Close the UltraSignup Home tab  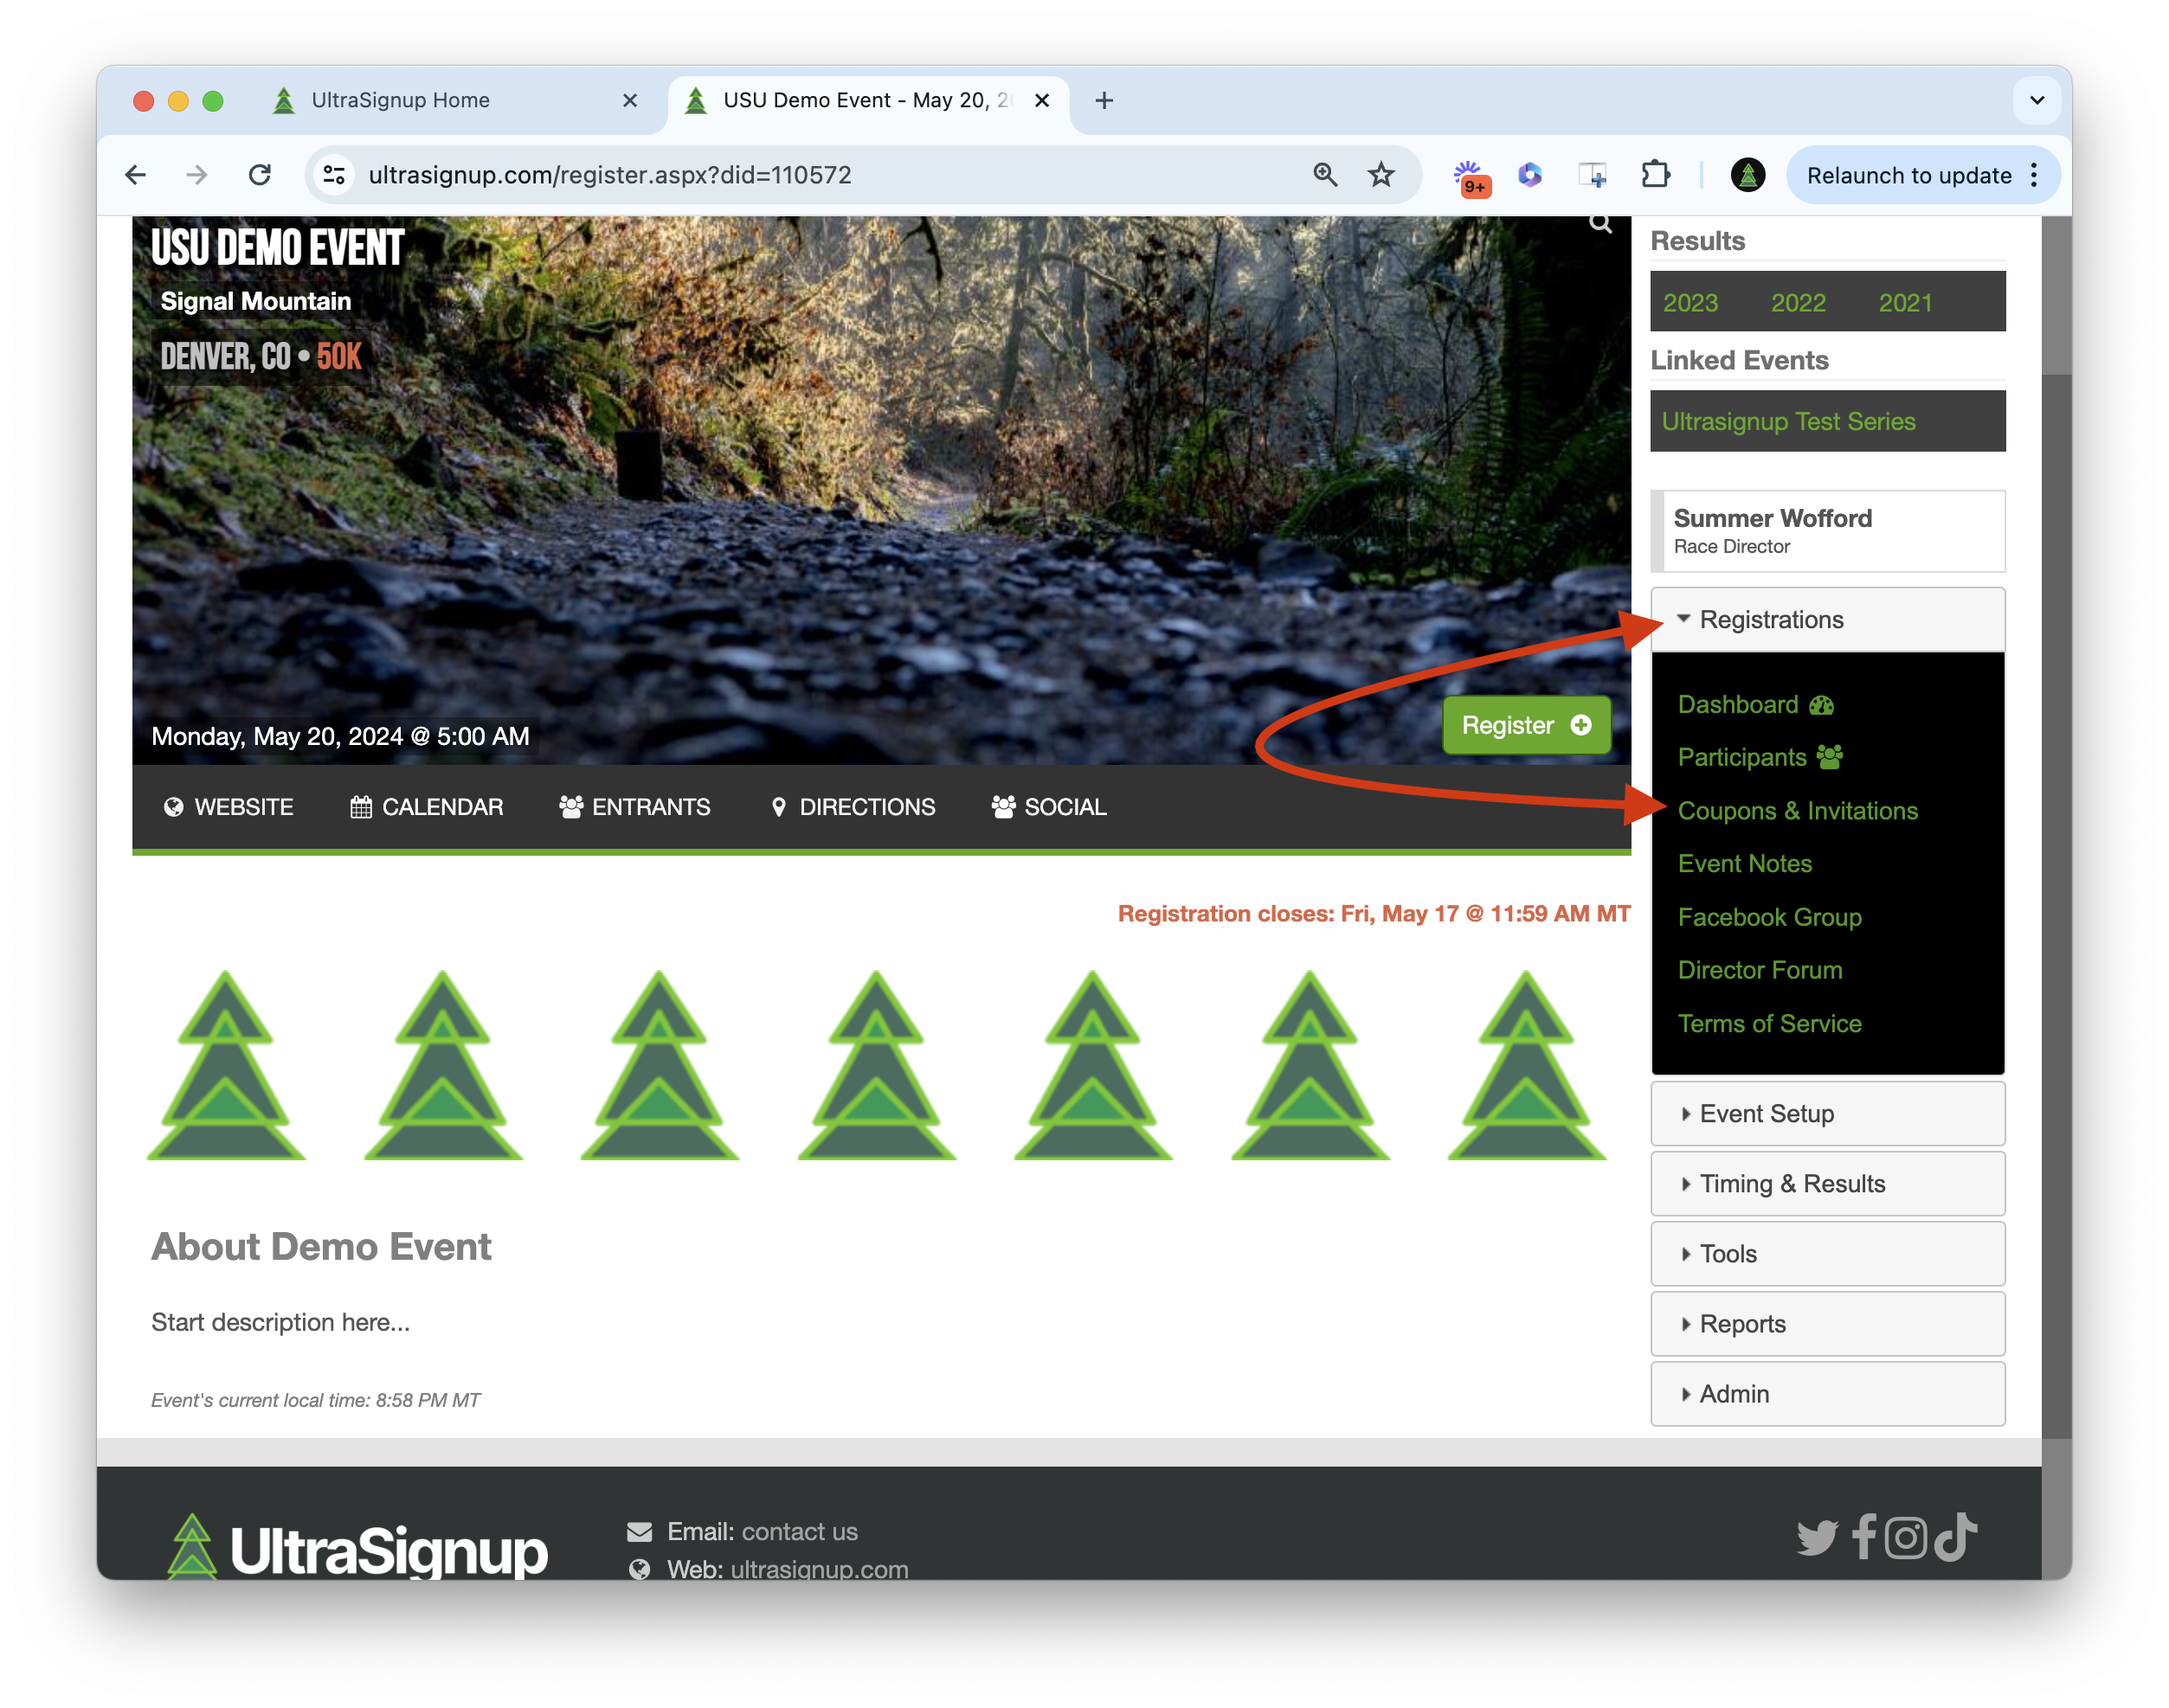point(629,101)
